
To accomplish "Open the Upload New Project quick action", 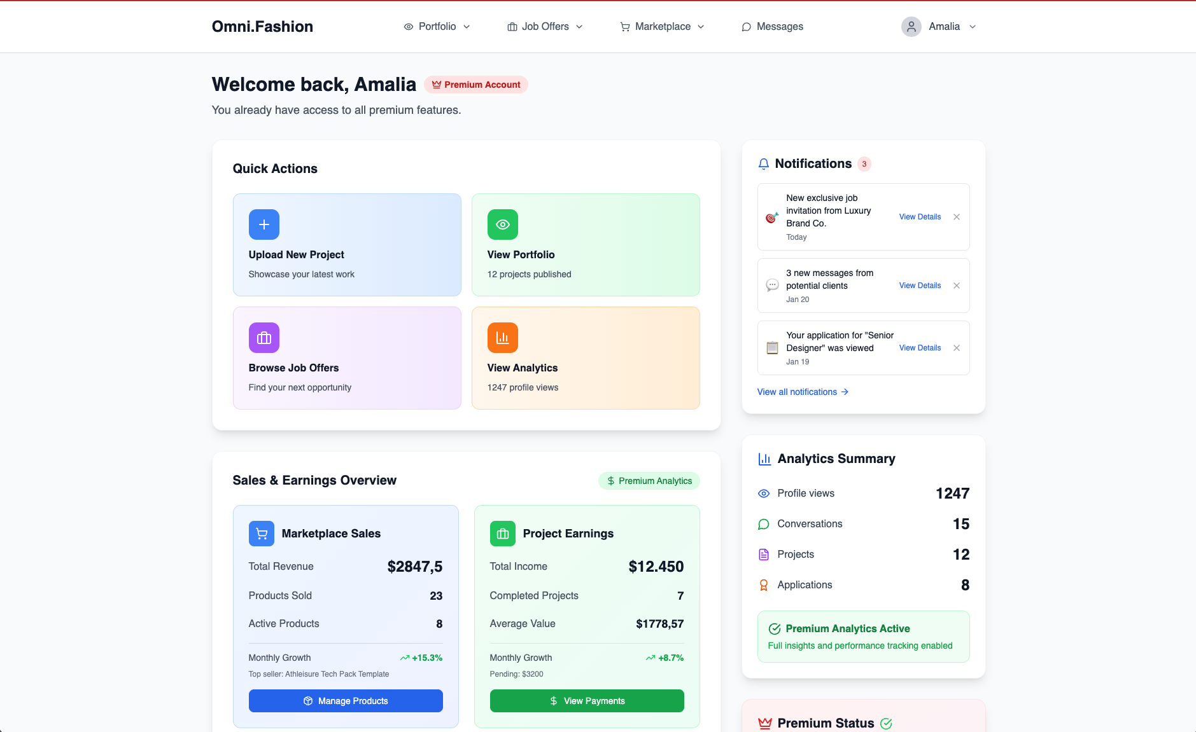I will point(347,245).
